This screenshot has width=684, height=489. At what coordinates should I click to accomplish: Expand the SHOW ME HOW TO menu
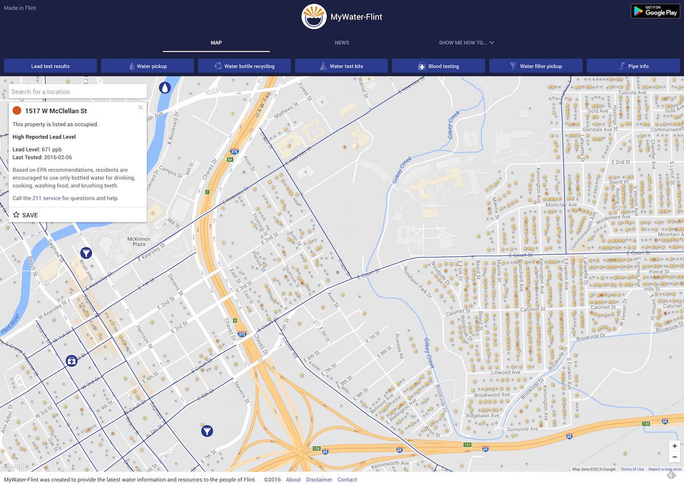pos(466,43)
